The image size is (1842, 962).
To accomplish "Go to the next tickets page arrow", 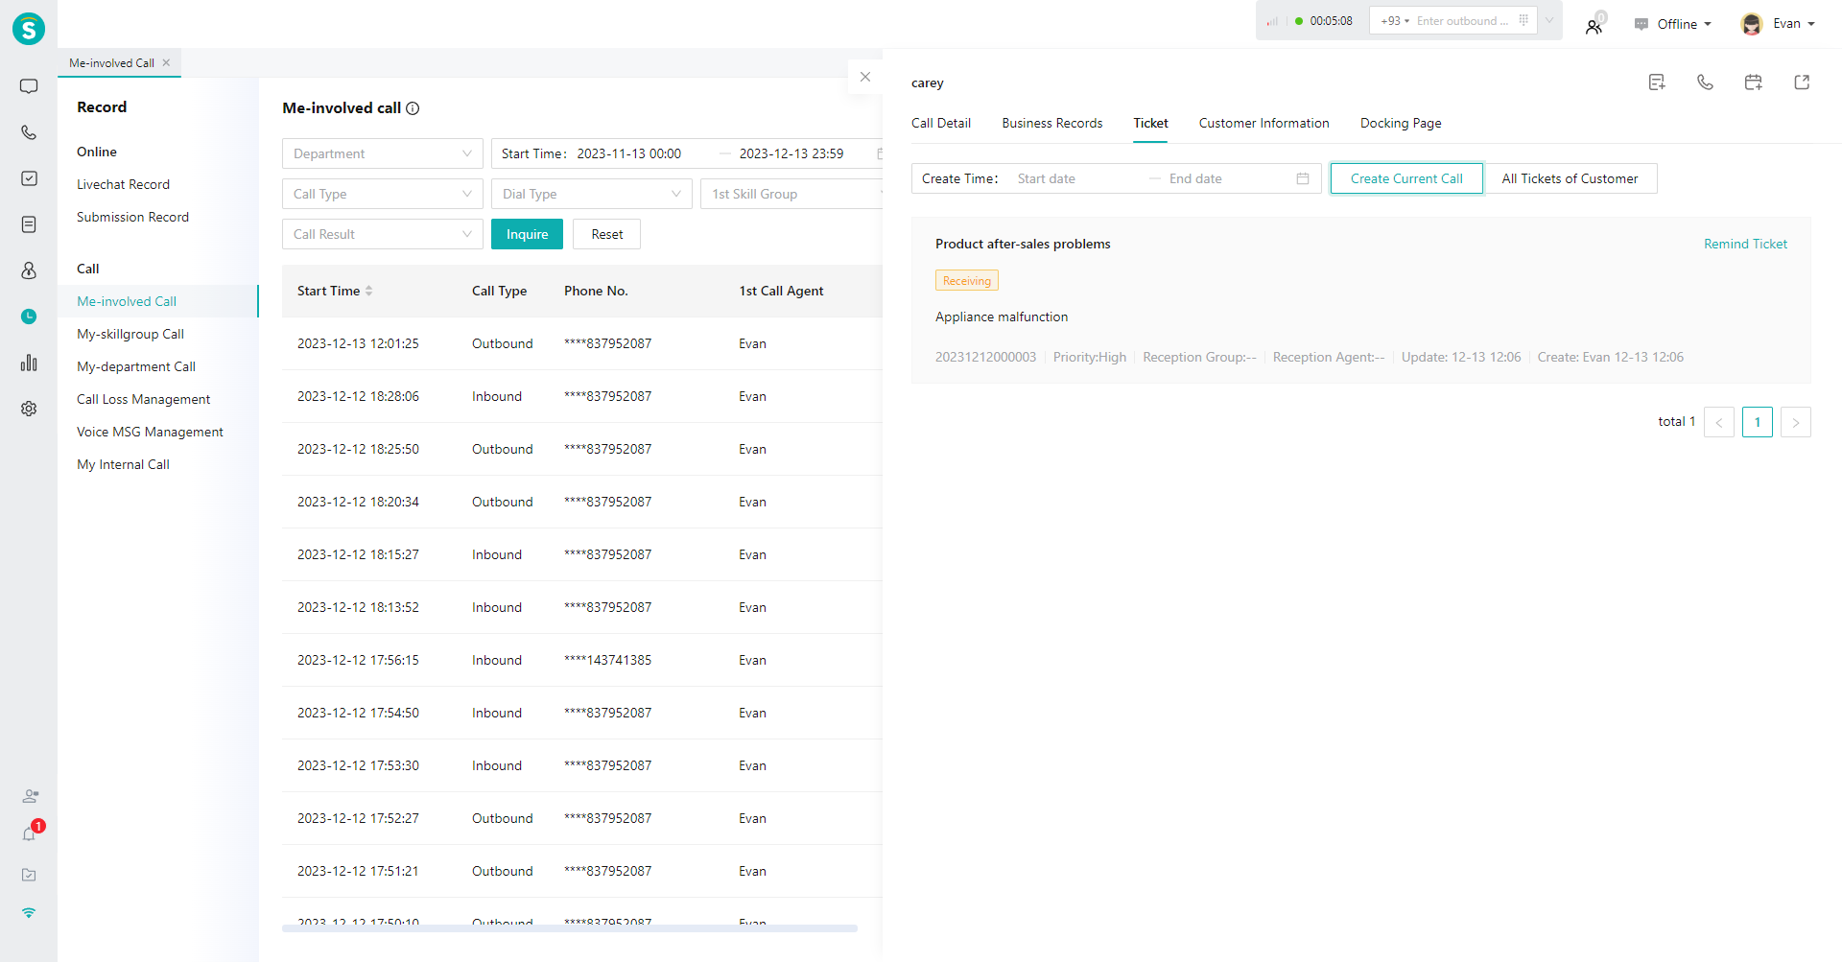I will (1796, 422).
